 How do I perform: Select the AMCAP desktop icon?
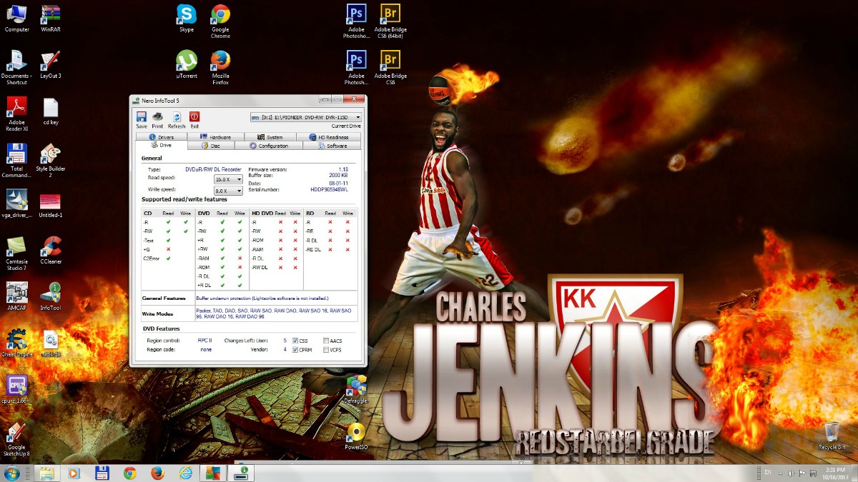click(x=17, y=297)
